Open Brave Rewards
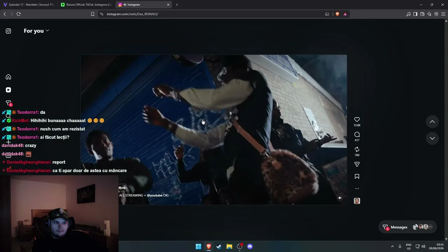448x252 pixels. click(345, 14)
